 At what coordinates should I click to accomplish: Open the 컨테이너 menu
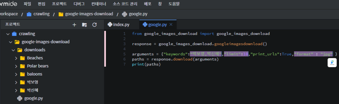coord(99,4)
